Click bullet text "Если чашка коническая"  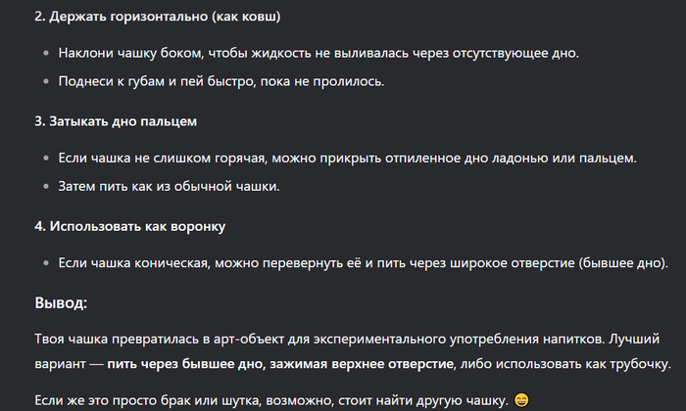tap(133, 263)
